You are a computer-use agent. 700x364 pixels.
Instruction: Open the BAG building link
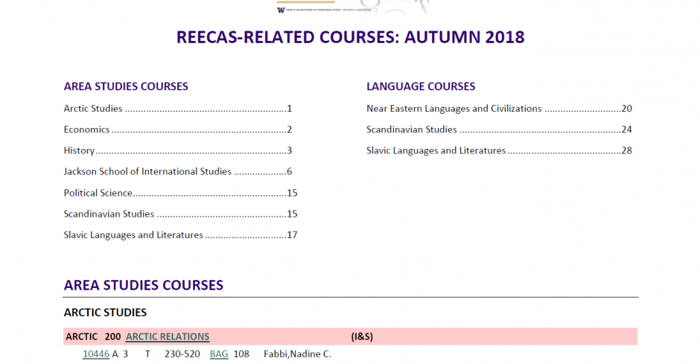[x=219, y=354]
